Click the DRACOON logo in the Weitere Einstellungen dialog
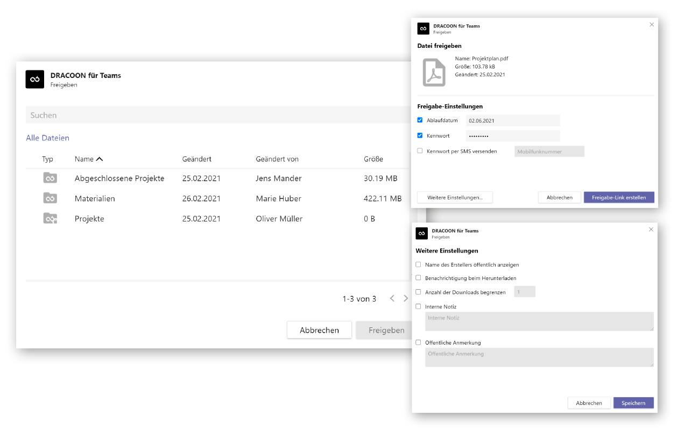678x430 pixels. [422, 233]
